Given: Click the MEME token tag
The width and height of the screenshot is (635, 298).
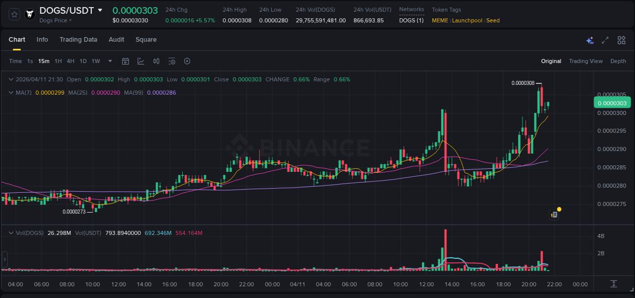Looking at the screenshot, I should point(440,20).
